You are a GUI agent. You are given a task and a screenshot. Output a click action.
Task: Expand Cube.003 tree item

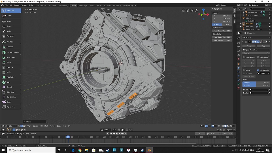[241, 18]
